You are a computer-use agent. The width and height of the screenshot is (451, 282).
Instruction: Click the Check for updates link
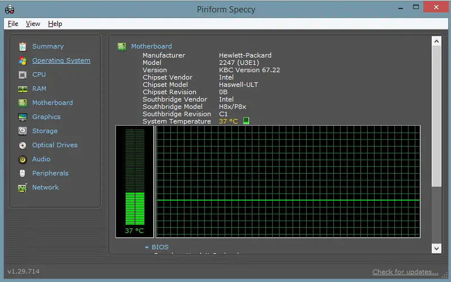[405, 272]
